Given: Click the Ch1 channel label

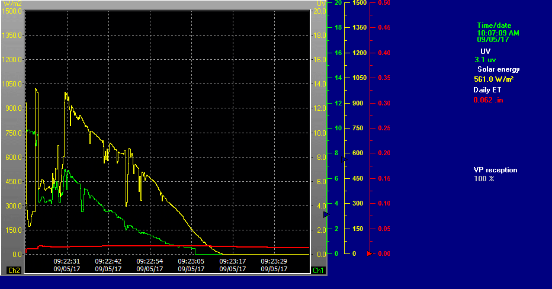Looking at the screenshot, I should click(318, 270).
